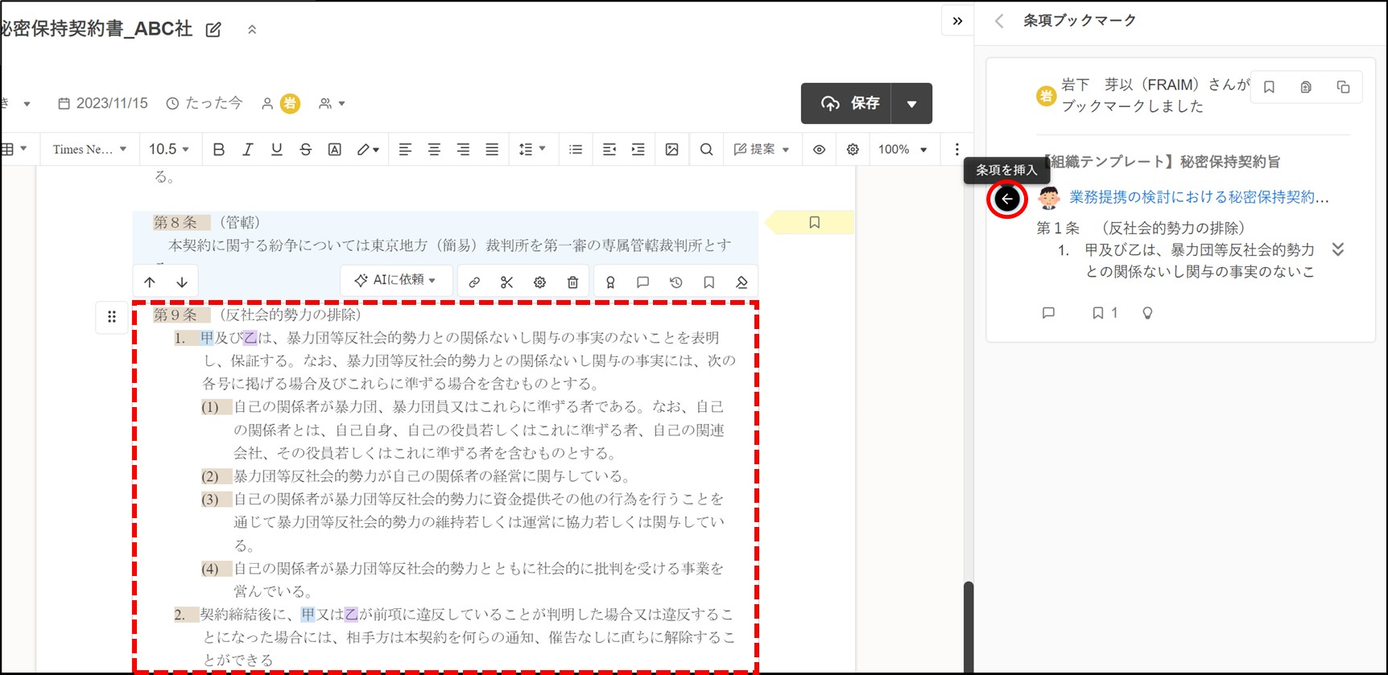Open the 100% zoom dropdown
1388x675 pixels.
tap(903, 150)
